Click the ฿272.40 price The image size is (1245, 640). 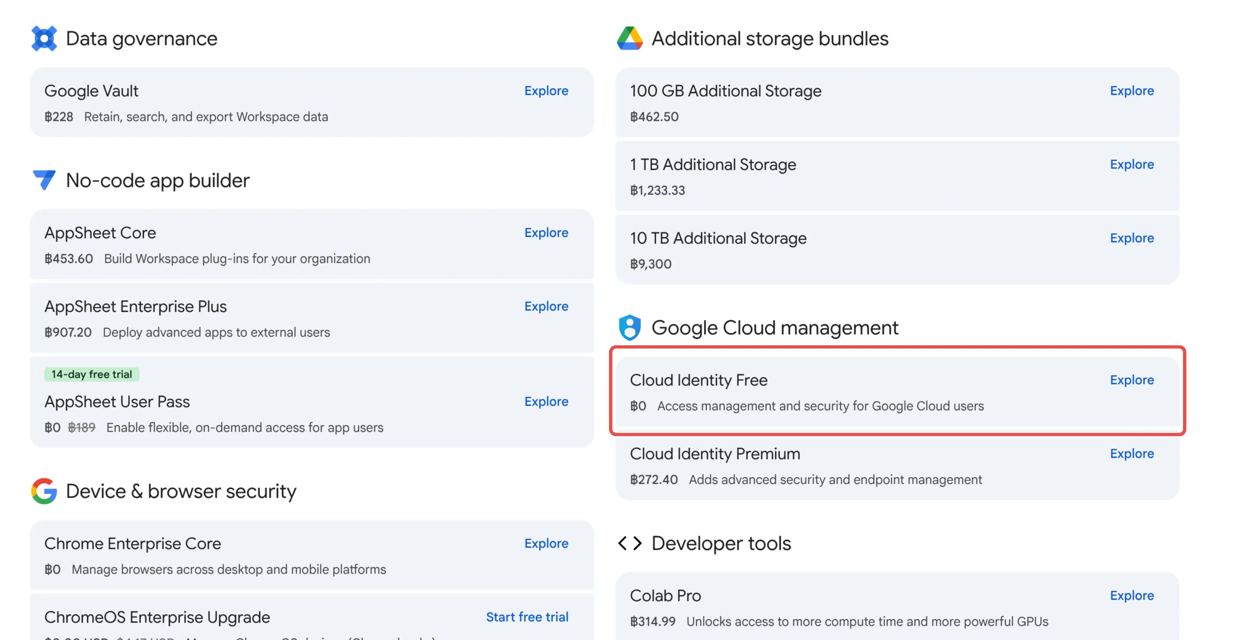coord(654,480)
